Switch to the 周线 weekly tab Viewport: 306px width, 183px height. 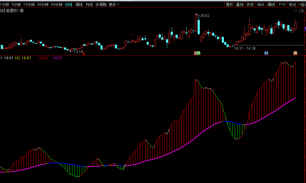(x=79, y=5)
